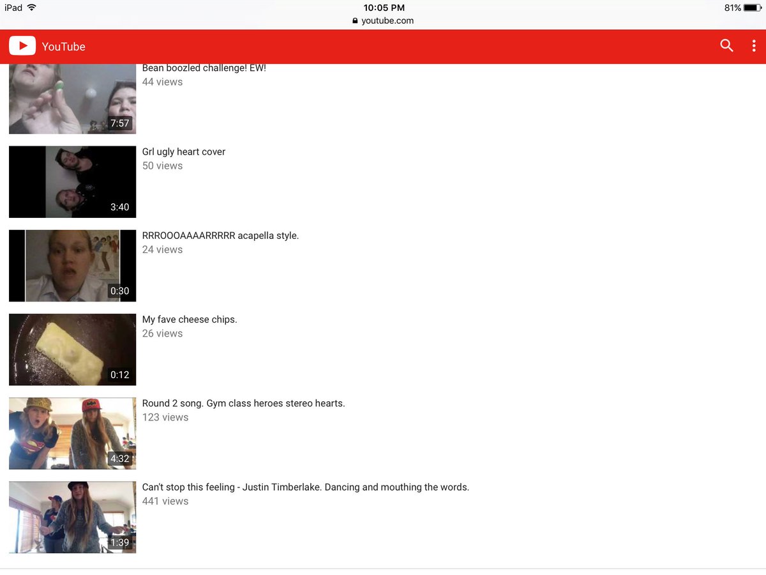The height and width of the screenshot is (575, 766).
Task: Tap the '441 views' text
Action: 165,501
